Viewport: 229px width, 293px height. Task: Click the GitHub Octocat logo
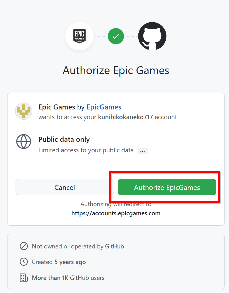click(x=152, y=36)
